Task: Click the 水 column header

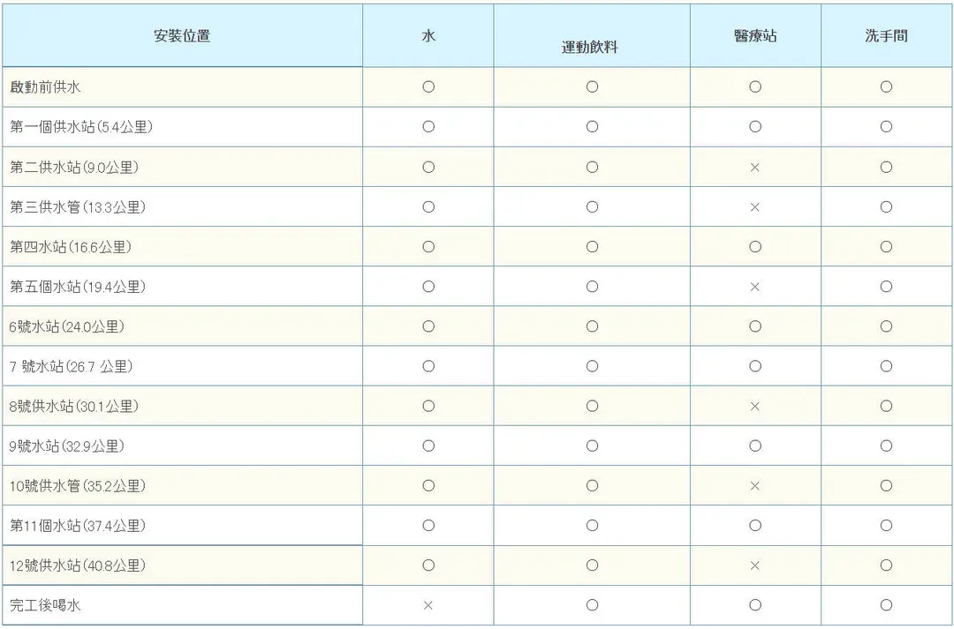Action: (428, 36)
